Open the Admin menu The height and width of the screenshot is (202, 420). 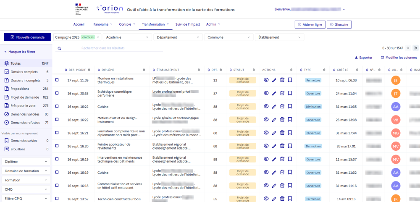pyautogui.click(x=213, y=24)
